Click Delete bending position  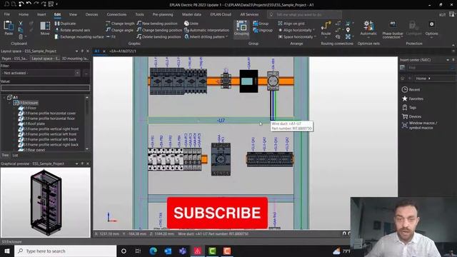(x=159, y=36)
